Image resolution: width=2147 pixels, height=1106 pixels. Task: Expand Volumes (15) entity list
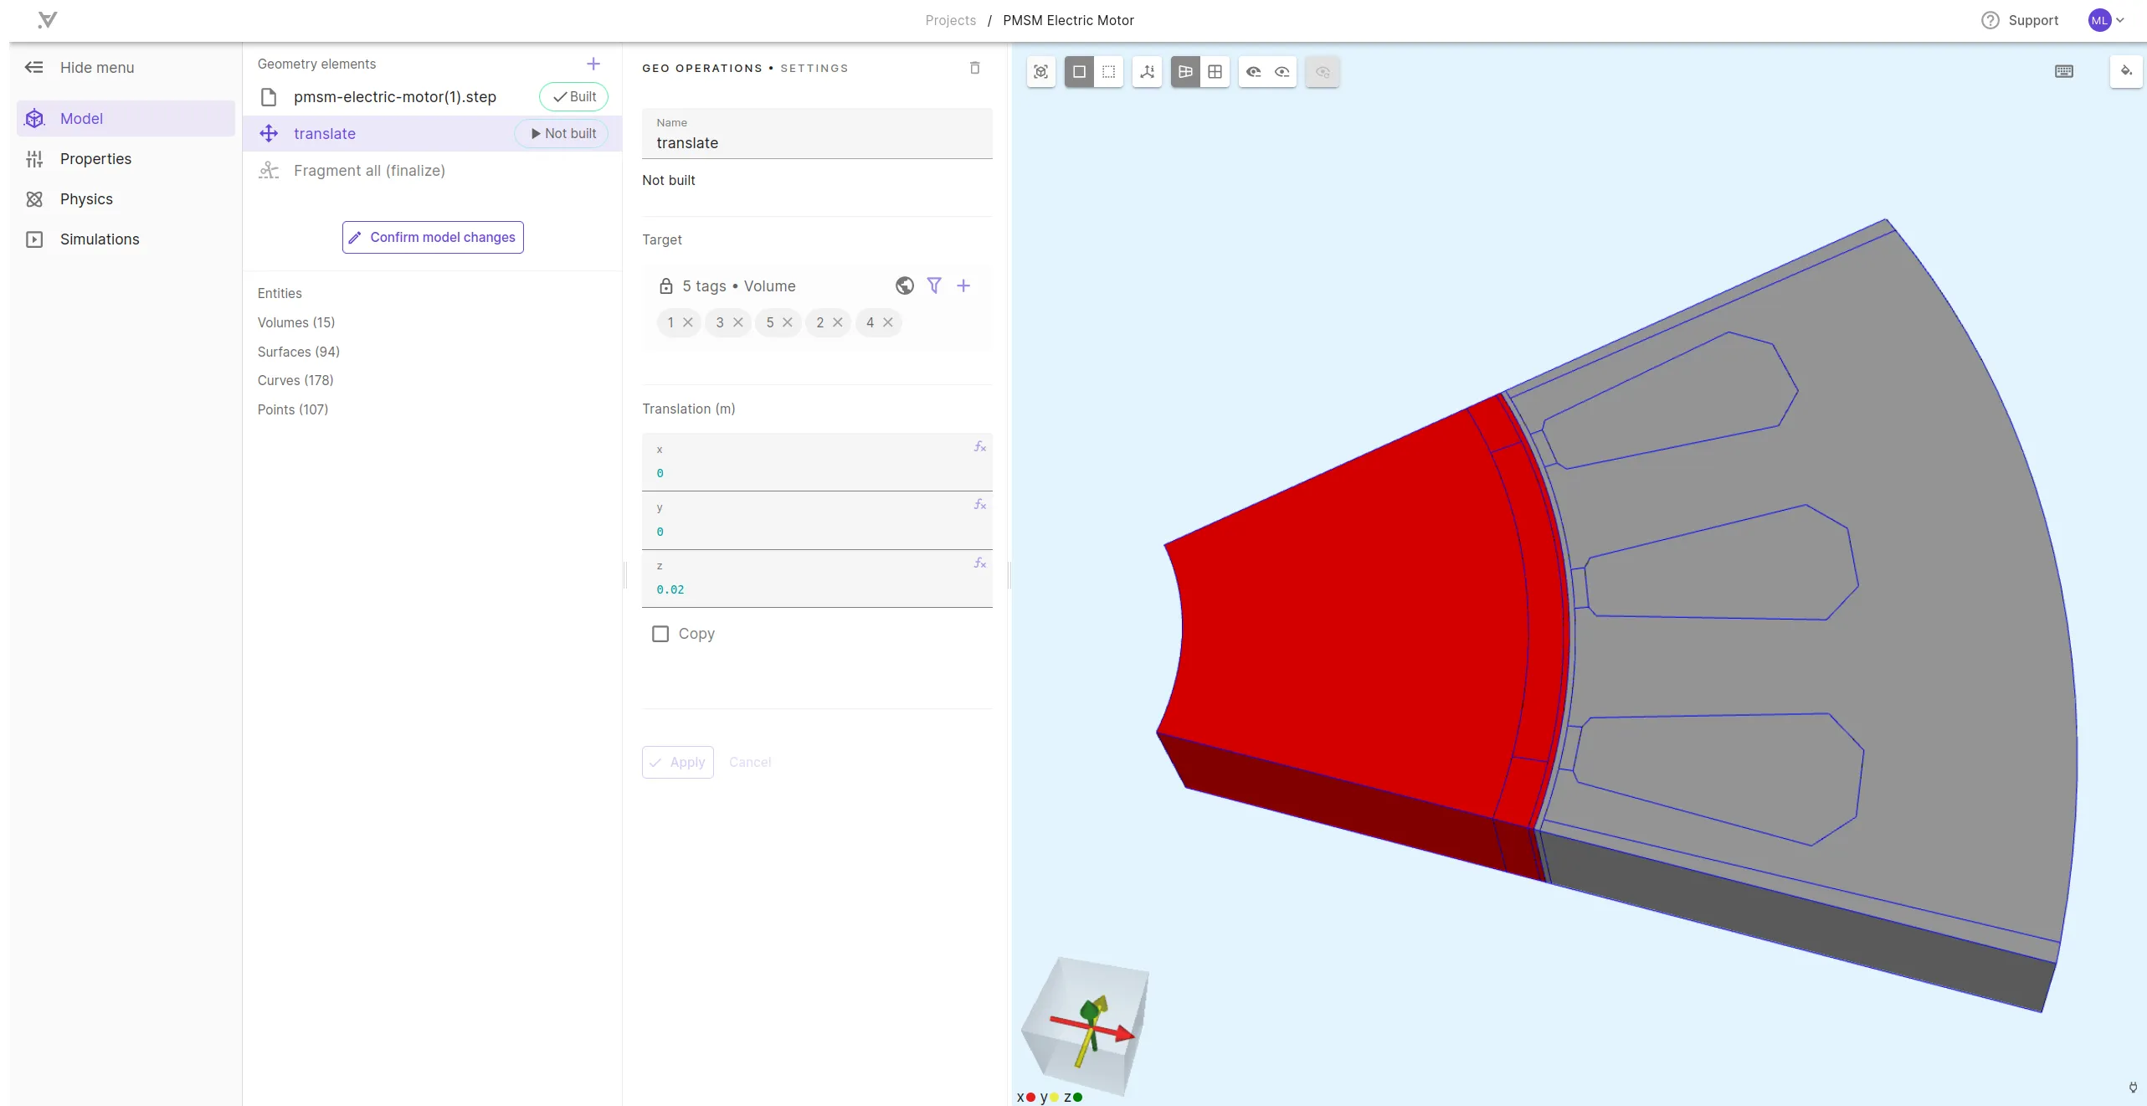(x=296, y=323)
